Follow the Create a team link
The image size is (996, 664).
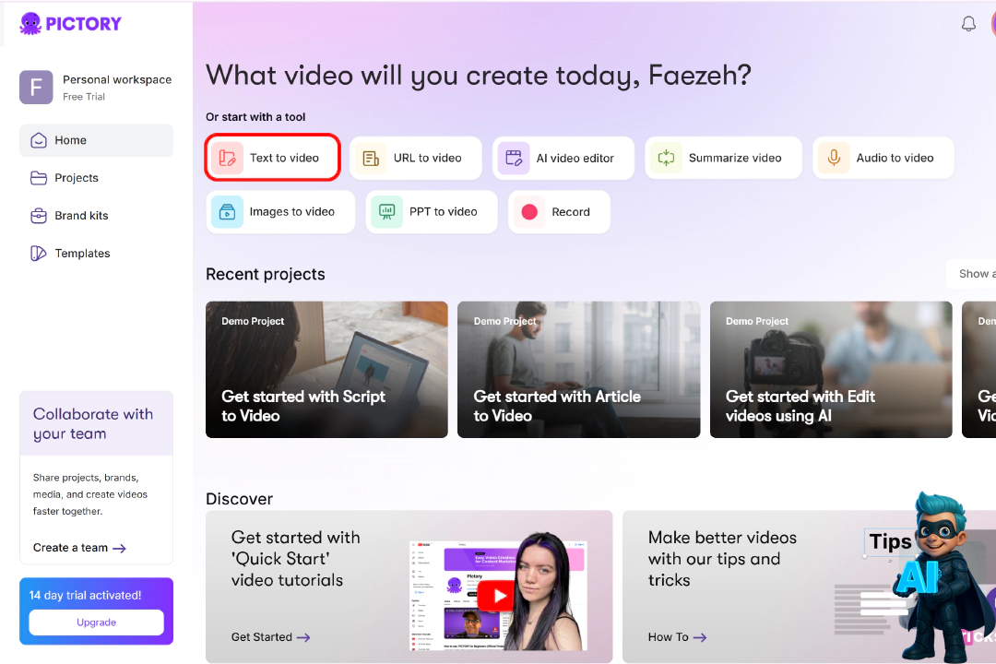click(79, 548)
